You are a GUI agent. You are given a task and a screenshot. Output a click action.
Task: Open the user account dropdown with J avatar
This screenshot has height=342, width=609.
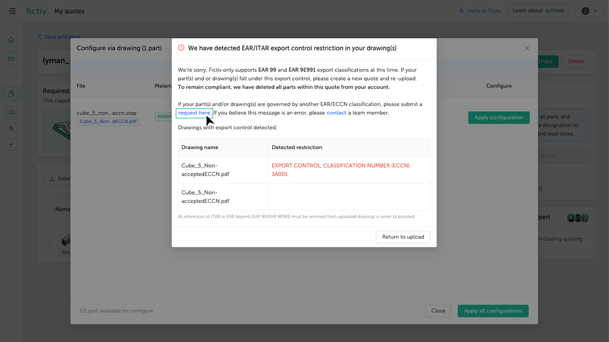point(589,11)
